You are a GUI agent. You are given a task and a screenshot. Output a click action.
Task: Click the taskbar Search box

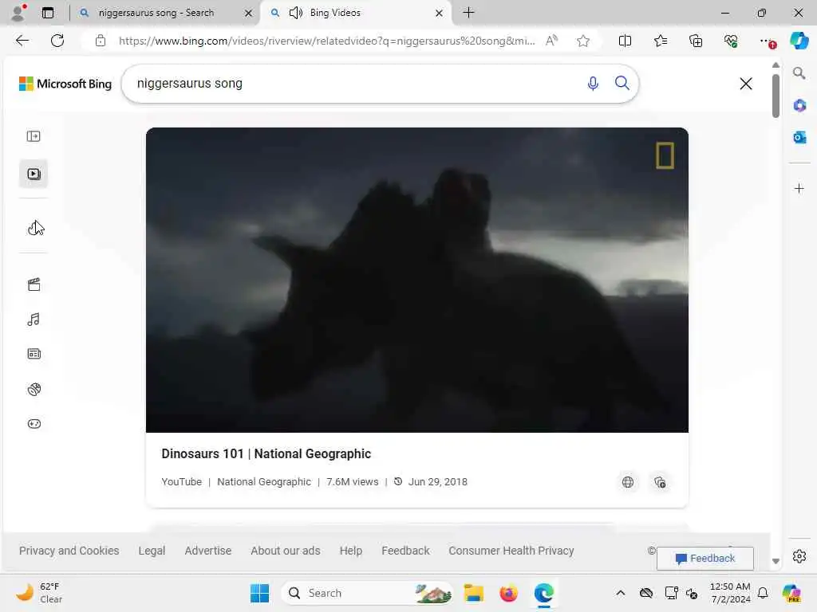[x=367, y=593]
